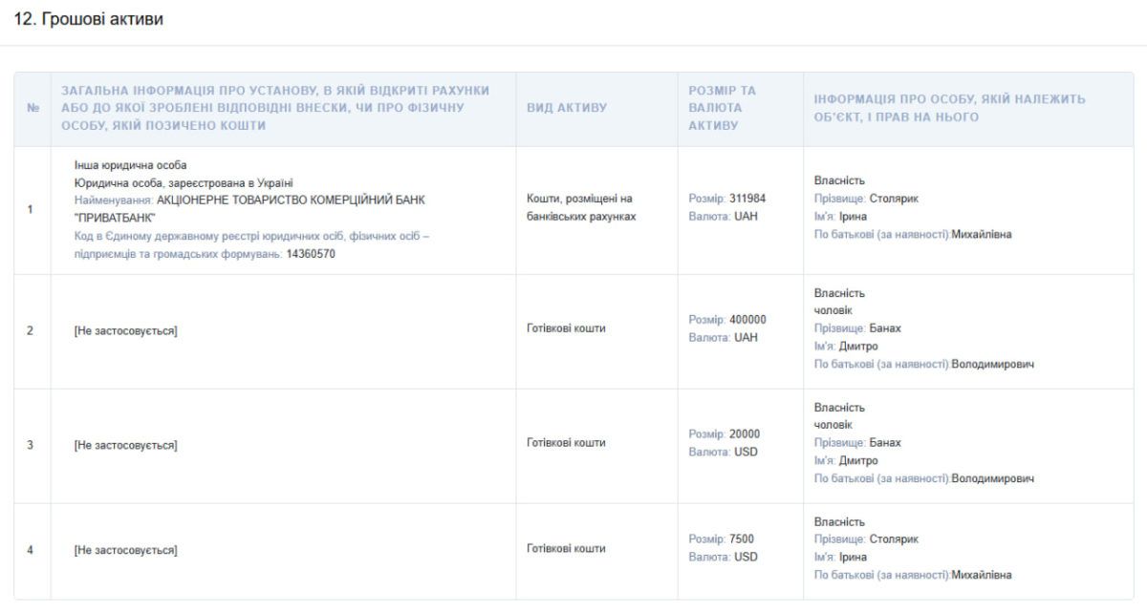Click "[Не застосовується]" in row 2
The image size is (1147, 612).
click(125, 331)
